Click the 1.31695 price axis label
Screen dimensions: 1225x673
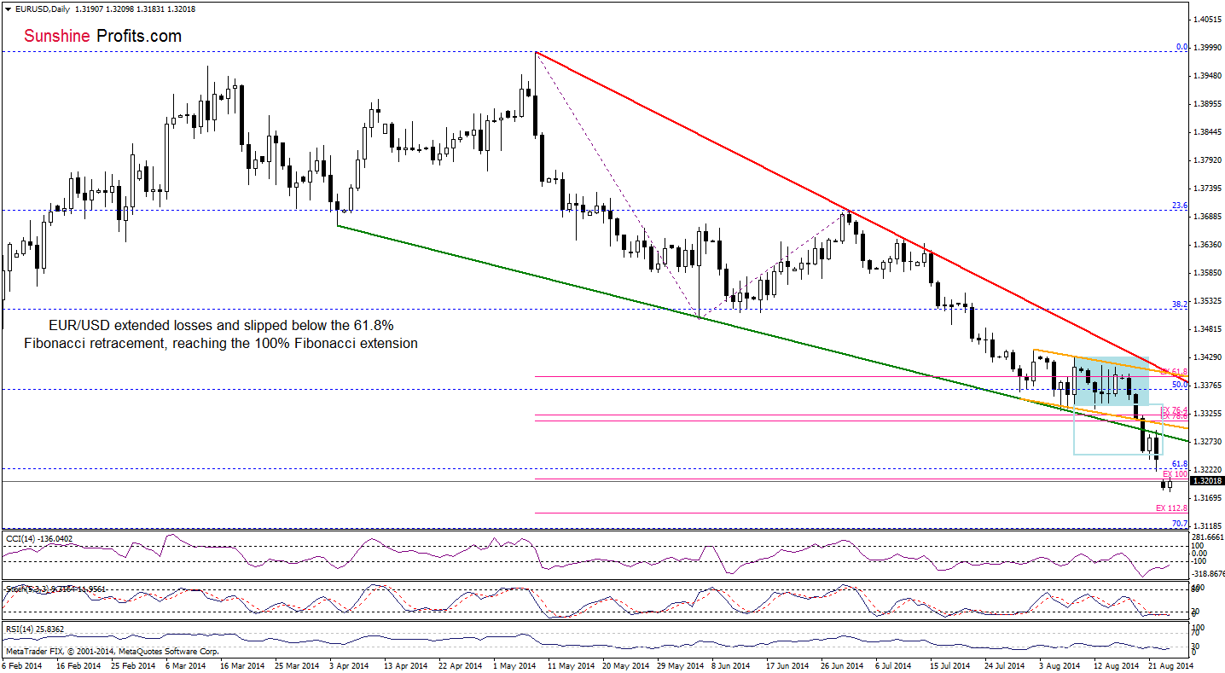[x=1207, y=498]
